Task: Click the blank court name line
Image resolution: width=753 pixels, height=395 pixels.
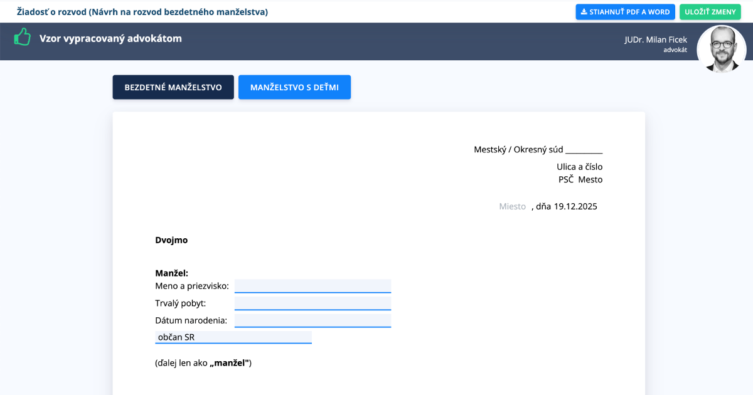Action: pos(584,150)
